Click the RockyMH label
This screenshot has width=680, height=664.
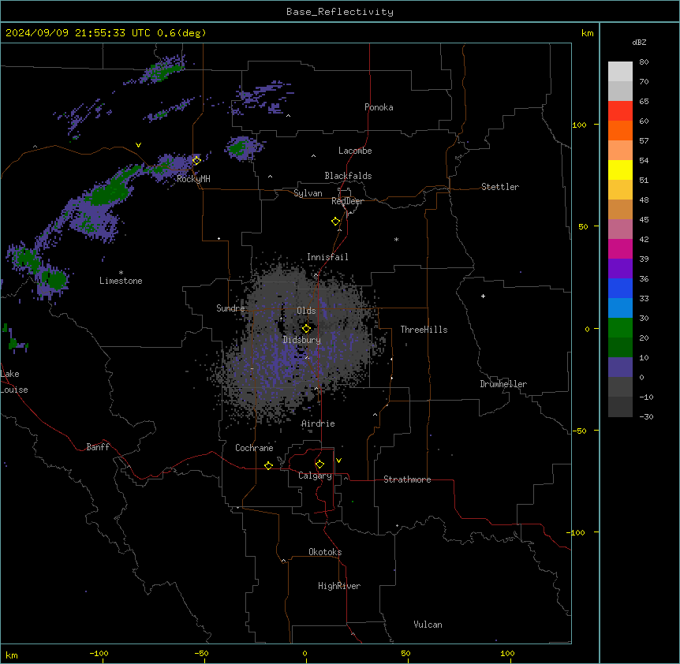click(193, 179)
